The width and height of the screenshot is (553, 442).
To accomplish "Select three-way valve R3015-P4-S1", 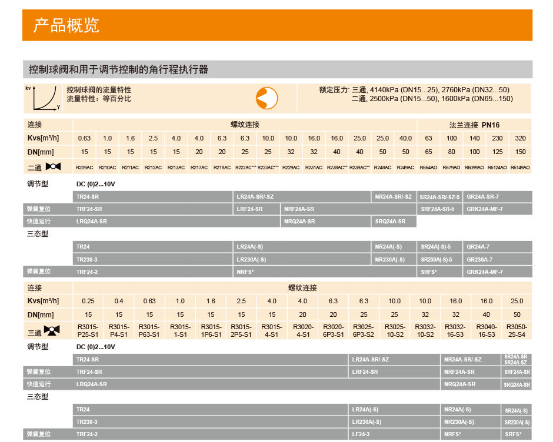I will [119, 331].
